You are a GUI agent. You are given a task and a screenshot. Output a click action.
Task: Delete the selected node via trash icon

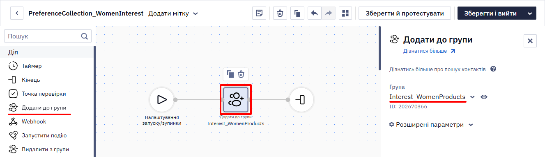[241, 74]
